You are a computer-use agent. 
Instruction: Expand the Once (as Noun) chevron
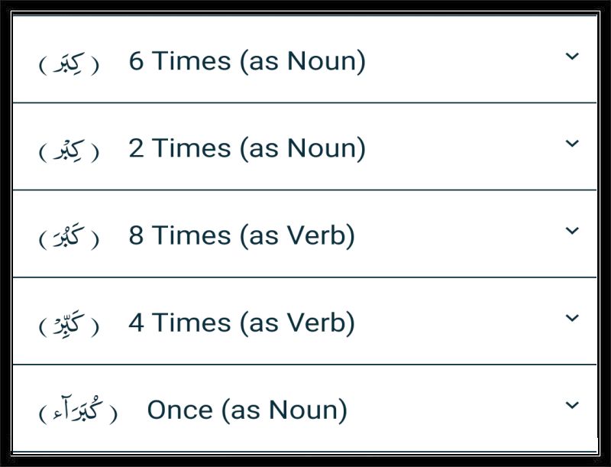click(571, 405)
